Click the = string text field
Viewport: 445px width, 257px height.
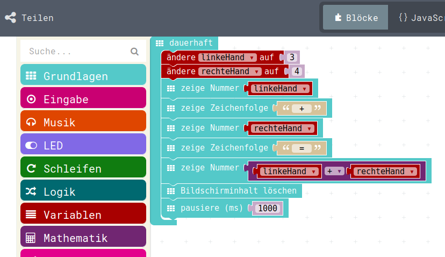[302, 148]
